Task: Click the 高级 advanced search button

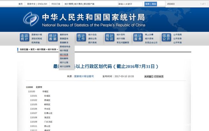Action: [x=154, y=4]
